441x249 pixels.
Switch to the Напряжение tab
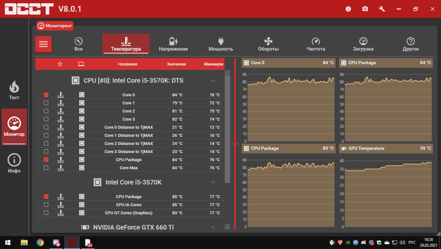point(173,44)
